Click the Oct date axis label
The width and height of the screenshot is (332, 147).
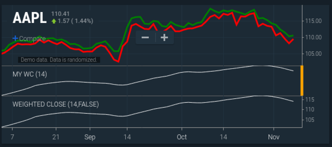[x=182, y=137]
